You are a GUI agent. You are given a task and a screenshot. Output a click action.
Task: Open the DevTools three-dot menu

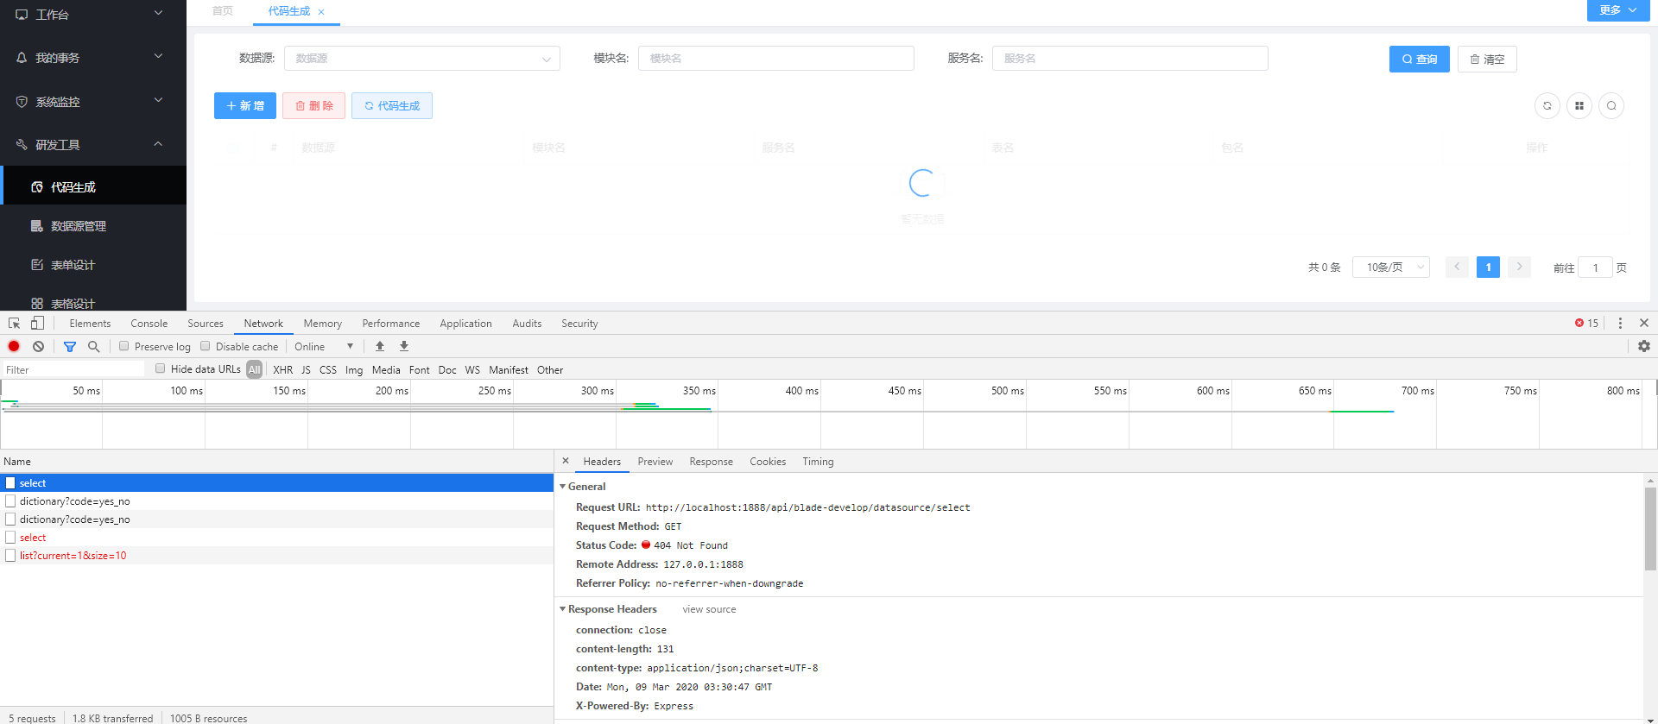[1620, 323]
